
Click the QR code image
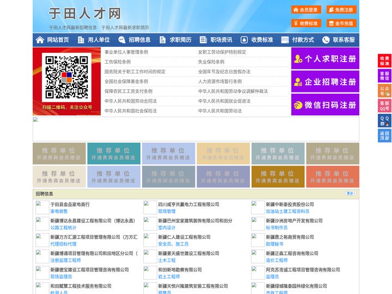coord(66,77)
